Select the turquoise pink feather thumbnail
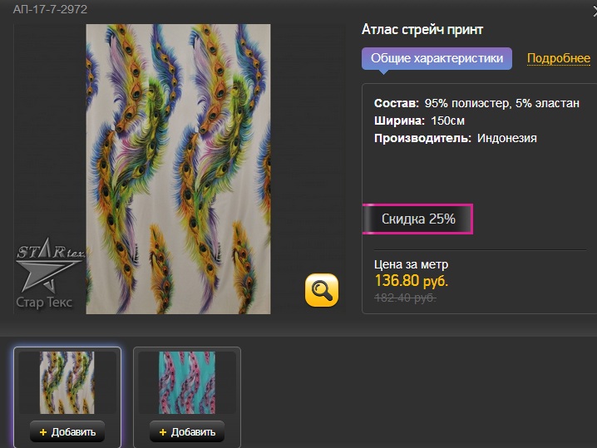Viewport: 597px width, 448px height. 187,382
